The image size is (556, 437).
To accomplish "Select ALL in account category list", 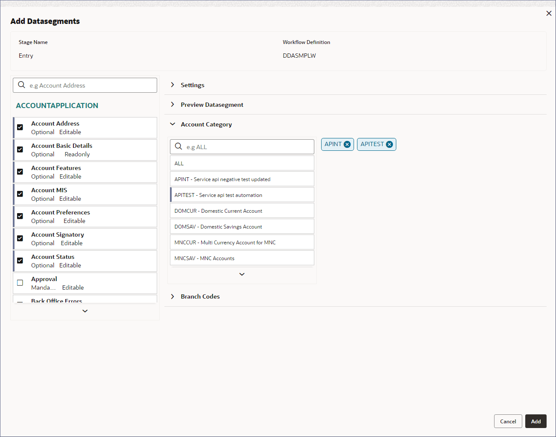I will click(x=242, y=163).
